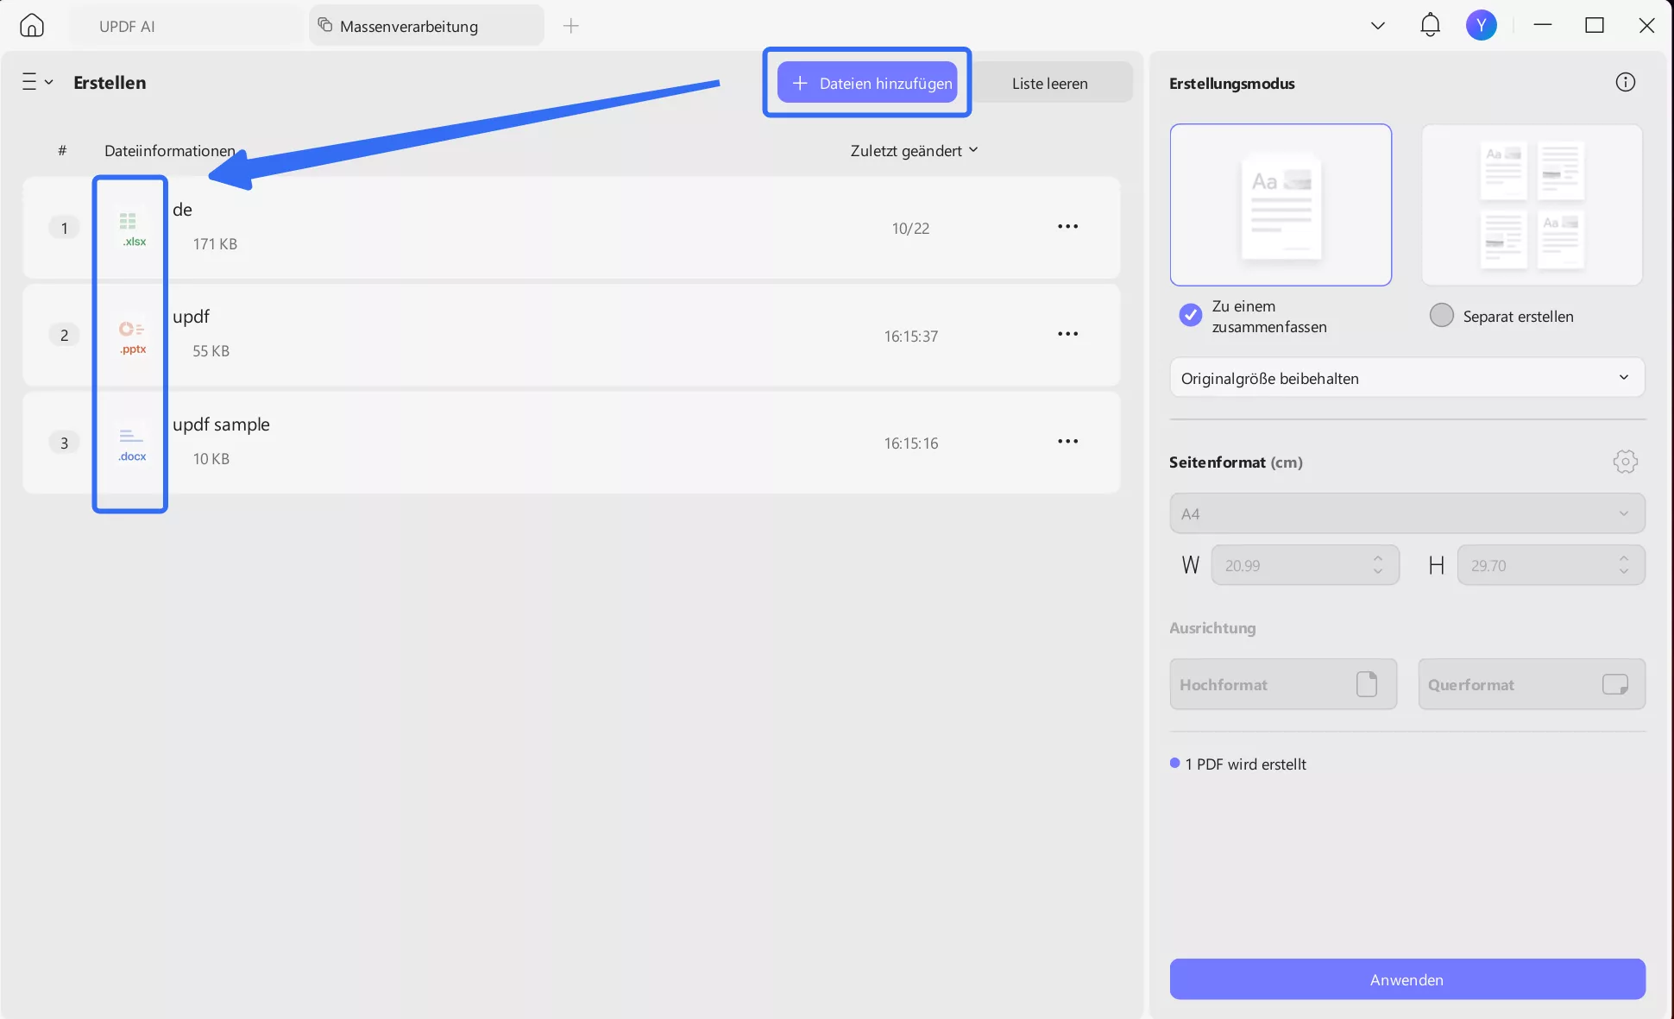Open a new tab with the plus button
1674x1019 pixels.
571,25
